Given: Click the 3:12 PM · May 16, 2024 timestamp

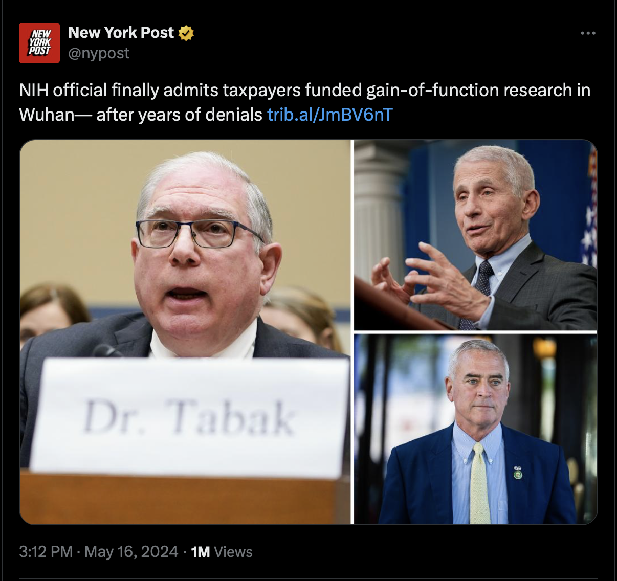Looking at the screenshot, I should pyautogui.click(x=99, y=552).
